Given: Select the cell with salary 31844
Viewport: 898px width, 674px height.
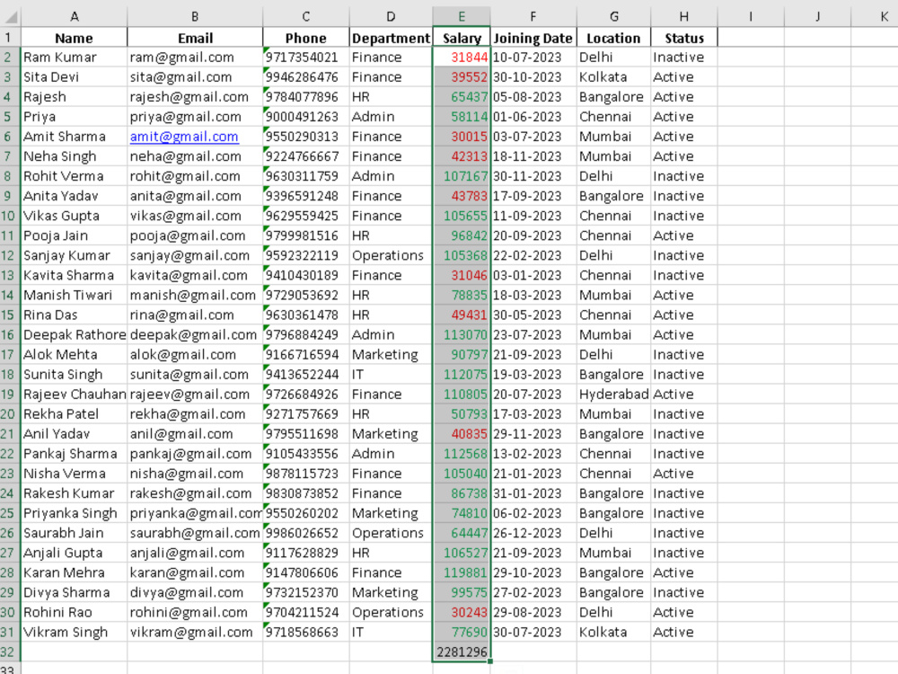Looking at the screenshot, I should click(x=462, y=58).
